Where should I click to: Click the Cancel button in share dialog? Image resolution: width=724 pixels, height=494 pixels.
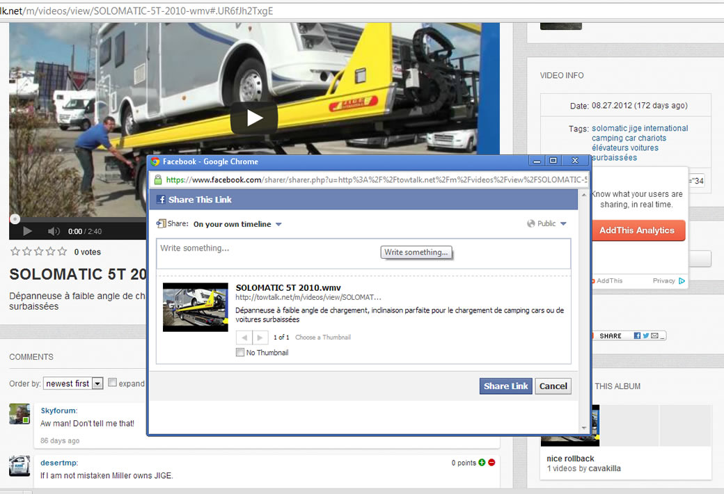pos(553,386)
